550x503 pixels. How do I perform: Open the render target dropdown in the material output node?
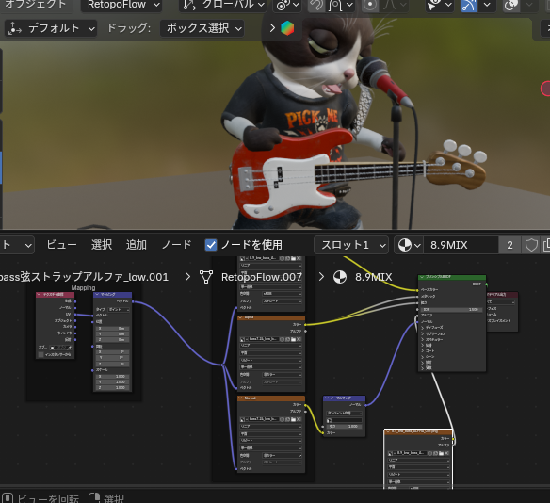501,302
